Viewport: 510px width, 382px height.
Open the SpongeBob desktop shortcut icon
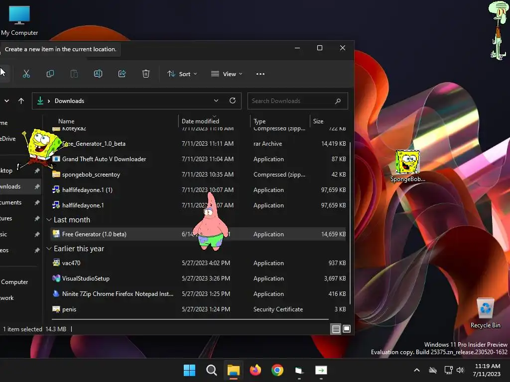[407, 166]
